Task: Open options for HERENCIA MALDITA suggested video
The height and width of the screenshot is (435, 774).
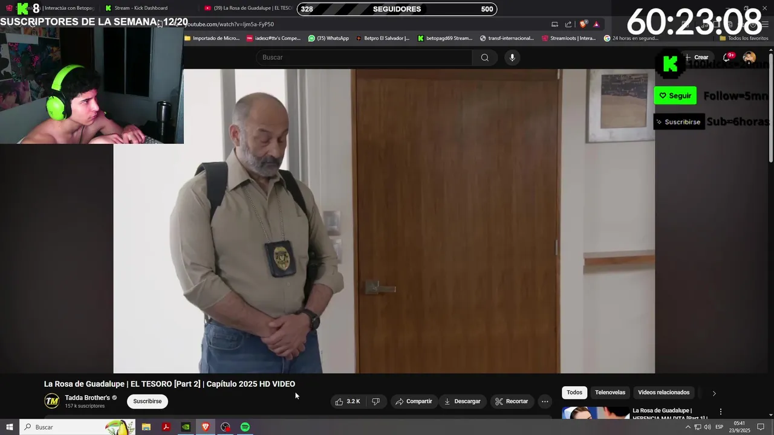Action: (720, 411)
